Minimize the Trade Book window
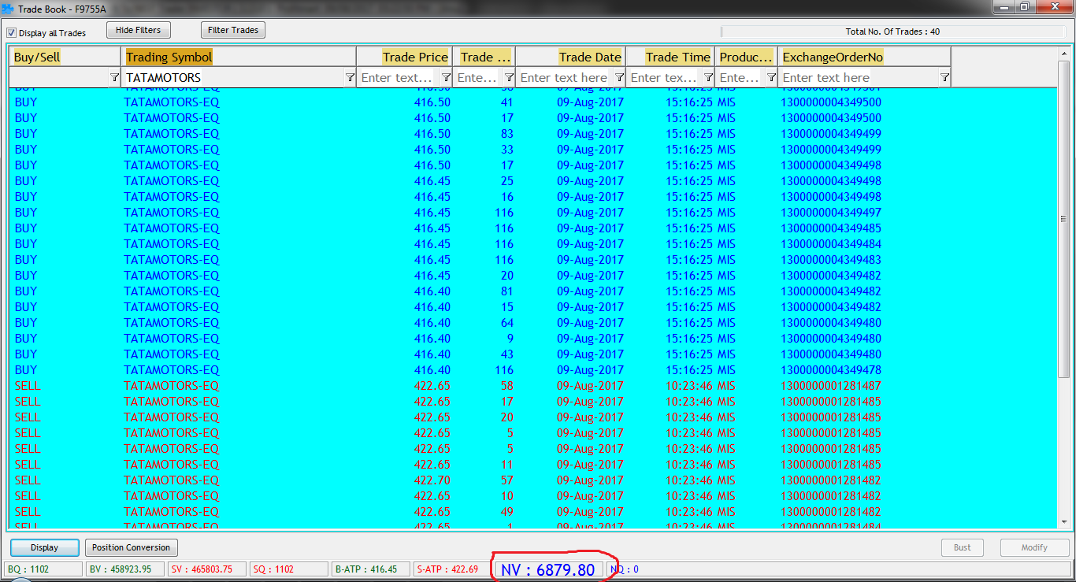The width and height of the screenshot is (1087, 582). click(1004, 7)
